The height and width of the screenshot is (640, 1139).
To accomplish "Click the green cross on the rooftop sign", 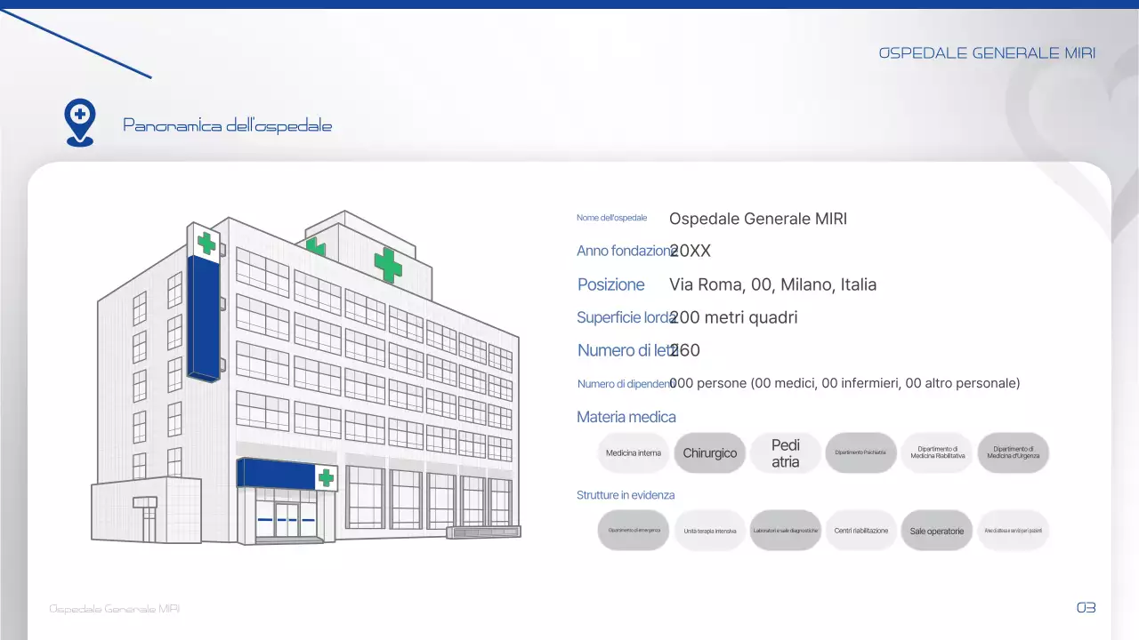I will [x=387, y=264].
